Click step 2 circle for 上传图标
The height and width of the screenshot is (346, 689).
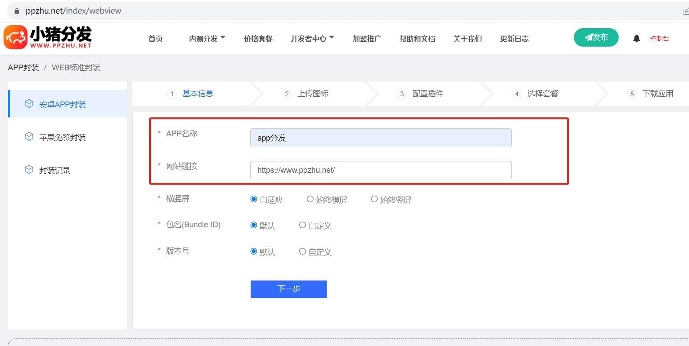point(287,94)
